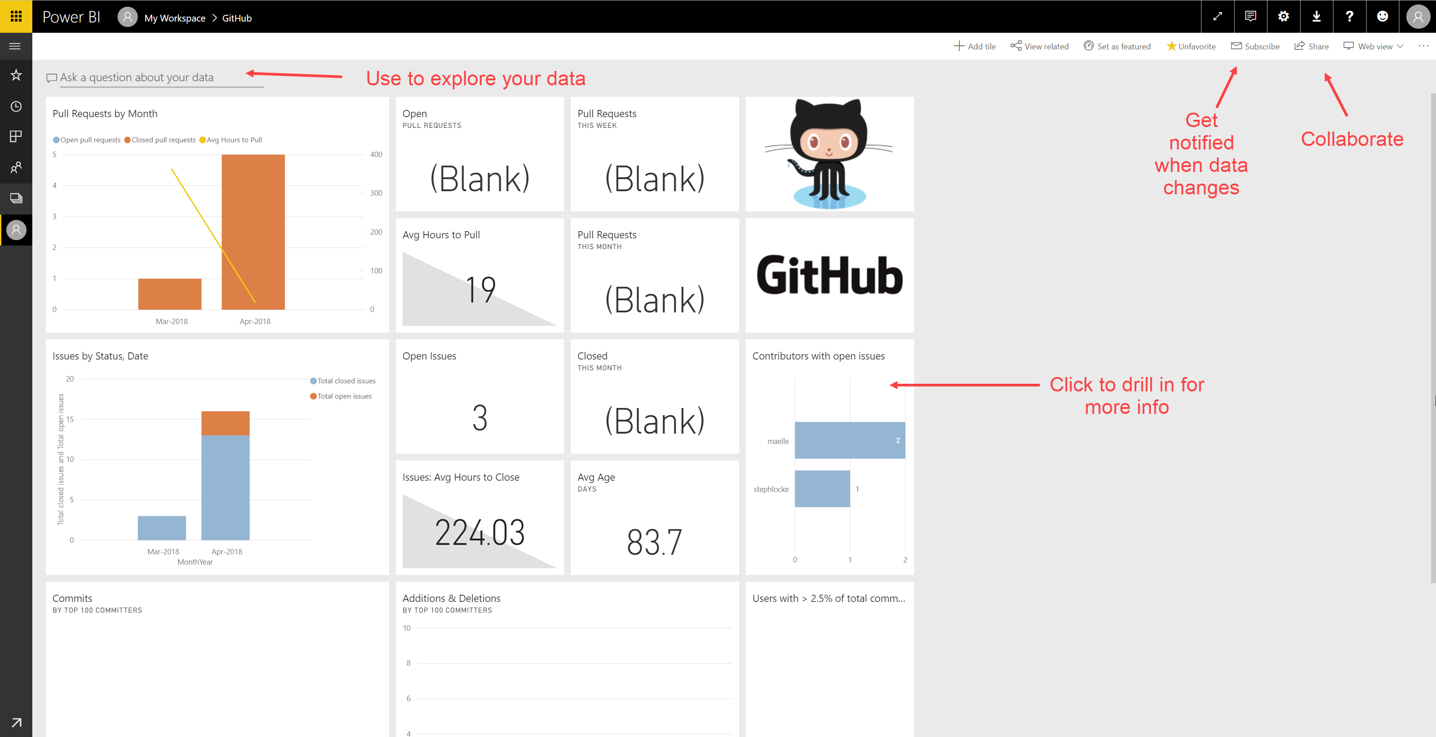Open notifications icon in top bar
1436x737 pixels.
[x=1250, y=16]
